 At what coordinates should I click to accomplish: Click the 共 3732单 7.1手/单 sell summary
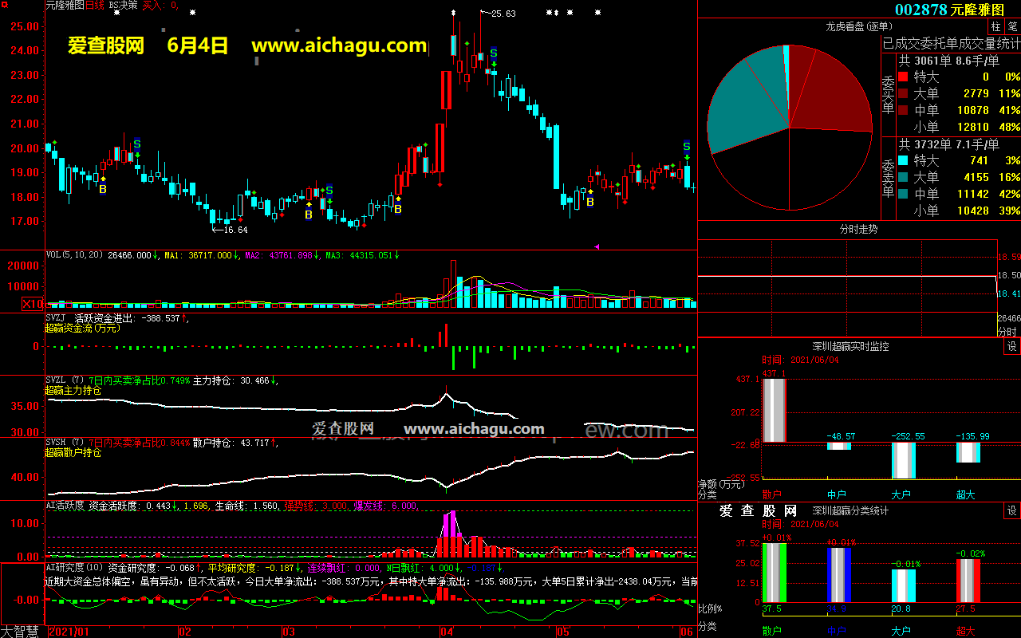948,144
